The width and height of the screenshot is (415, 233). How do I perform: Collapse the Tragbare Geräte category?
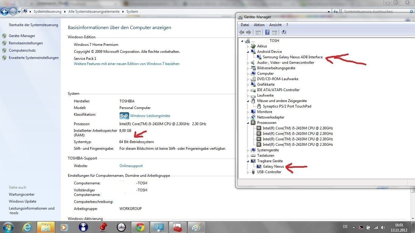[248, 161]
